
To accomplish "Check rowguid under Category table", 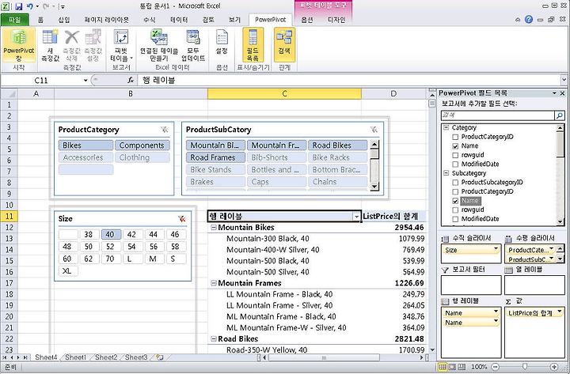I will coord(455,155).
